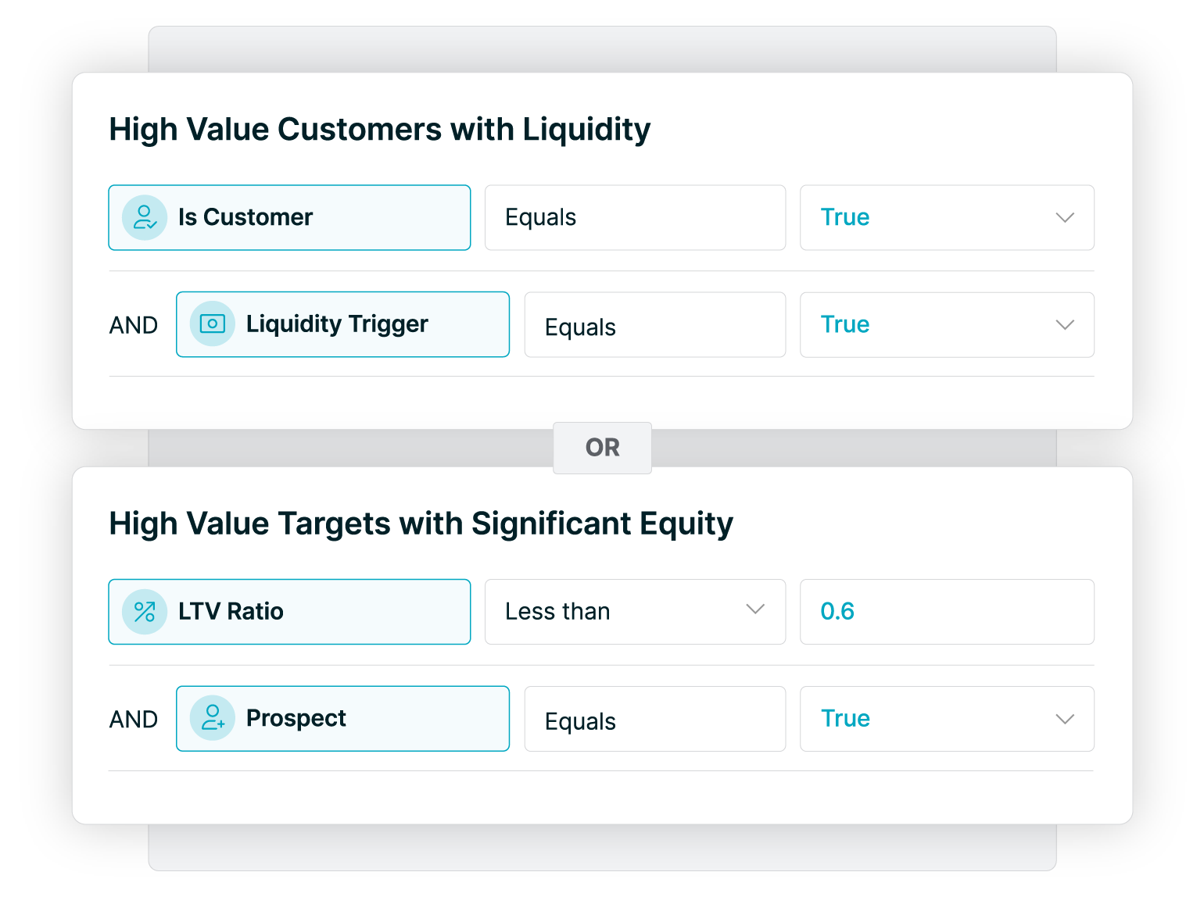Click the LTV Ratio percent icon

(145, 612)
